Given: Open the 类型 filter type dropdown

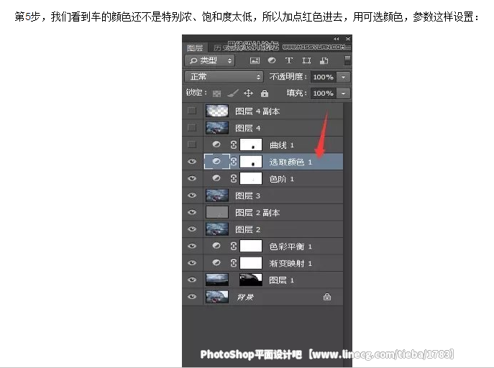Looking at the screenshot, I should coord(210,60).
